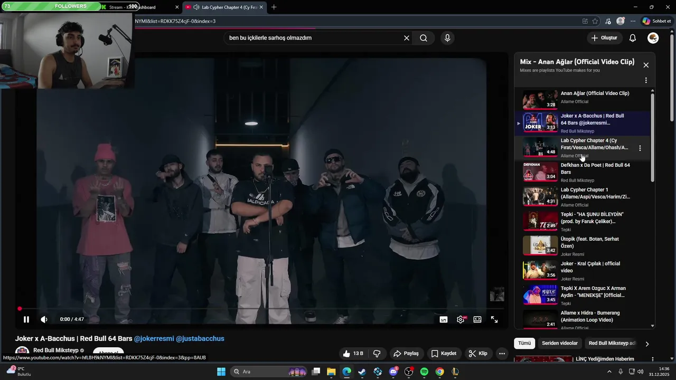Viewport: 676px width, 380px height.
Task: Open Copilot Sohbet et button
Action: [x=656, y=21]
